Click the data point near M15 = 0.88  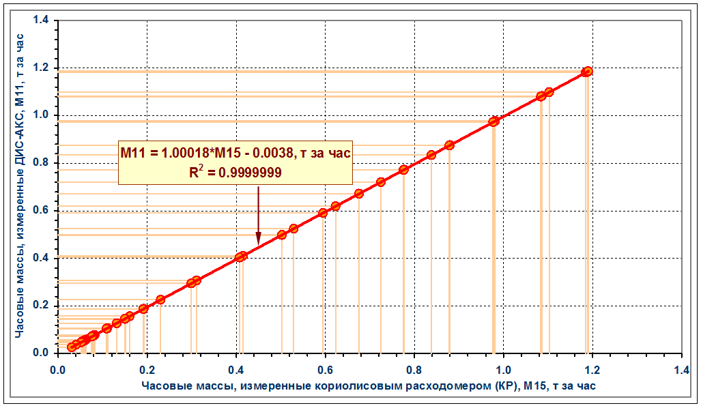[x=449, y=145]
